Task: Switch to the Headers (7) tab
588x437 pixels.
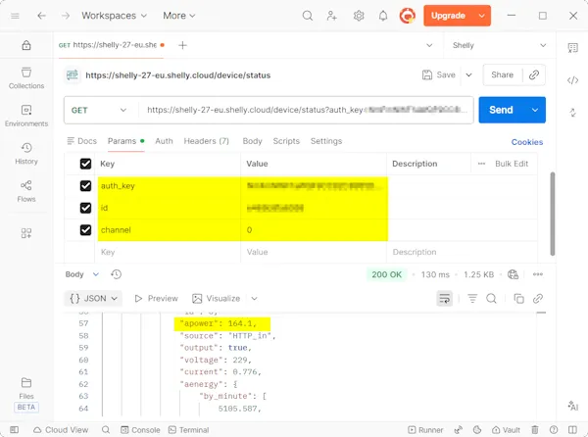Action: [x=206, y=141]
